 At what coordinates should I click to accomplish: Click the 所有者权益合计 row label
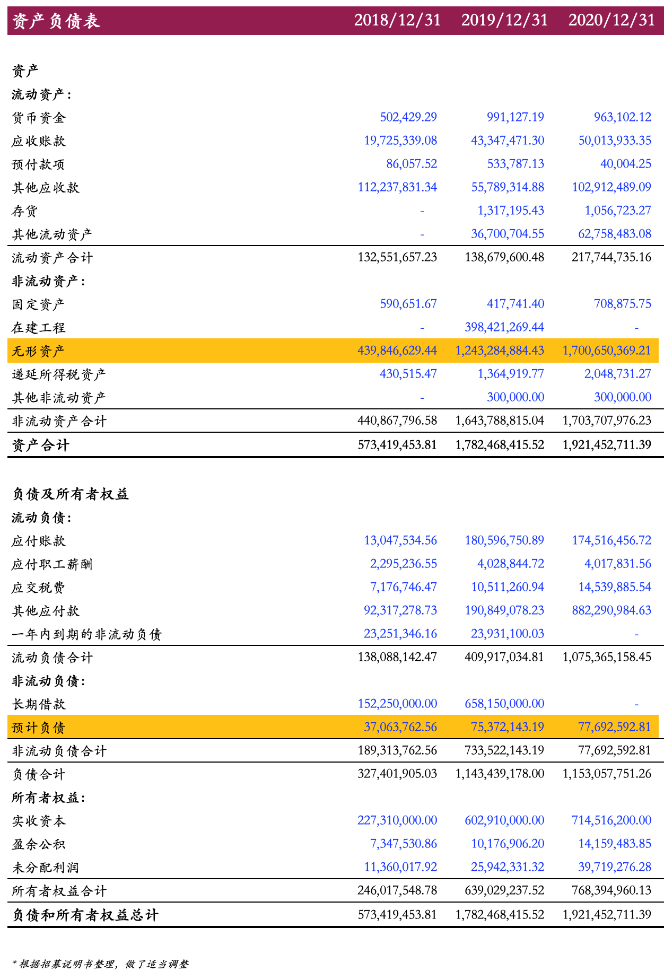[x=59, y=891]
